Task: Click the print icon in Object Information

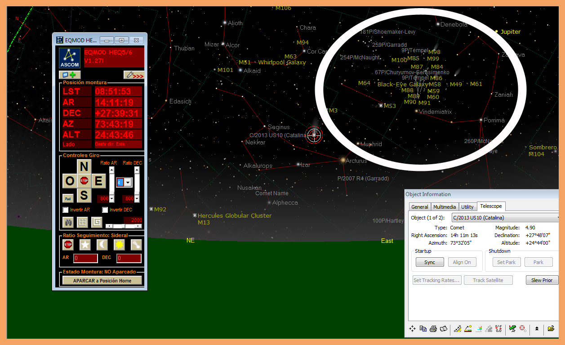Action: [433, 329]
